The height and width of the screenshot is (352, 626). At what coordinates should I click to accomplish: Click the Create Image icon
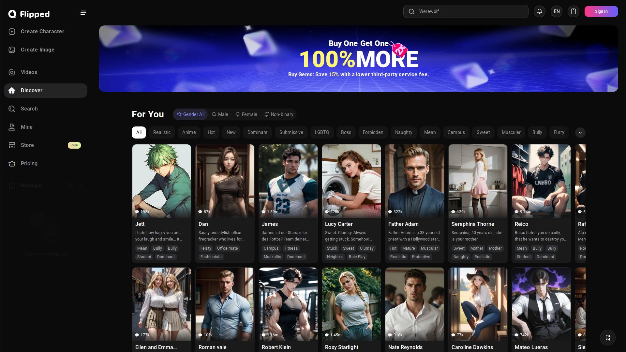point(12,50)
